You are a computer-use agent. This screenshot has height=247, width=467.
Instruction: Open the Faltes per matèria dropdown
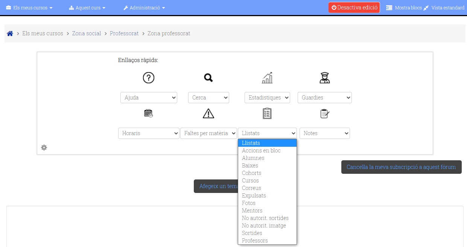click(208, 133)
